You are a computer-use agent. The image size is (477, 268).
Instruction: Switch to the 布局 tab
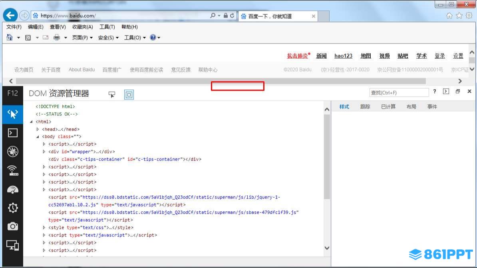(411, 107)
